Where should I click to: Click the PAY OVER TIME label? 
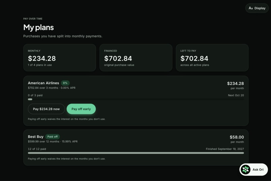click(x=33, y=19)
